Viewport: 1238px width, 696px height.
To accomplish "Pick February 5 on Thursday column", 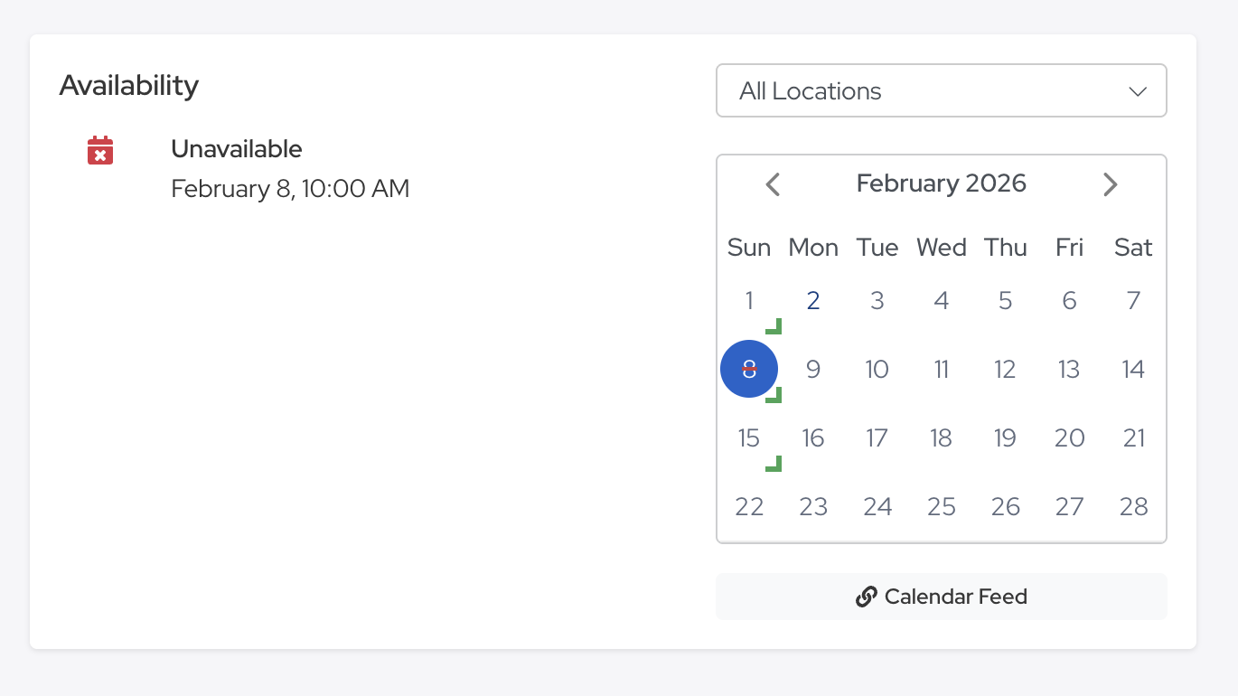I will pos(1005,301).
